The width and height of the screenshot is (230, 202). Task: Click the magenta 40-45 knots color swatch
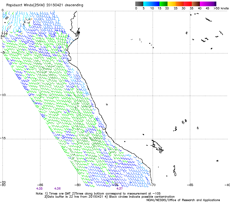[204, 4]
